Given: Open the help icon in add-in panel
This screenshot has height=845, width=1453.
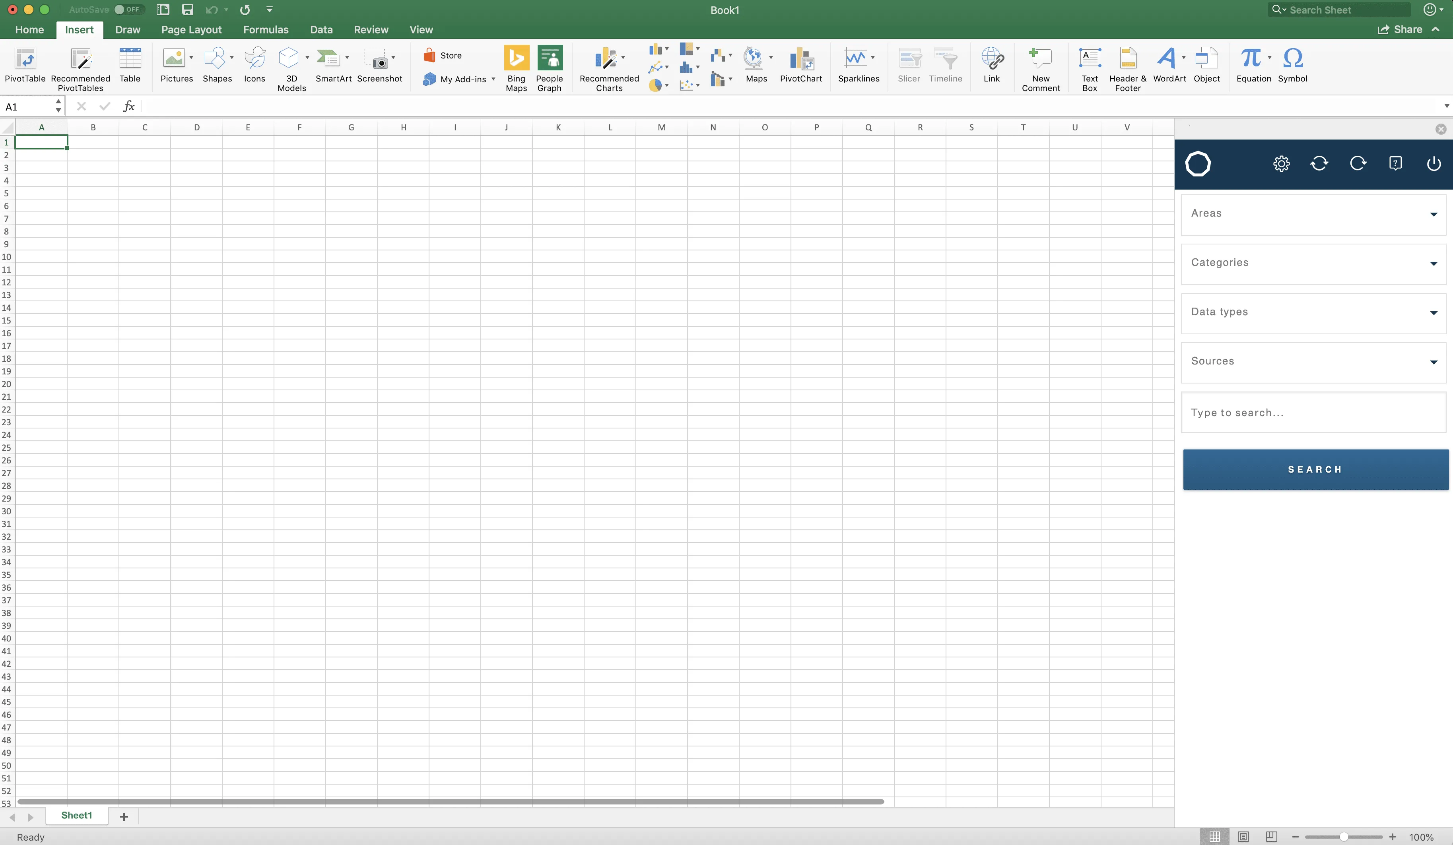Looking at the screenshot, I should (x=1395, y=164).
